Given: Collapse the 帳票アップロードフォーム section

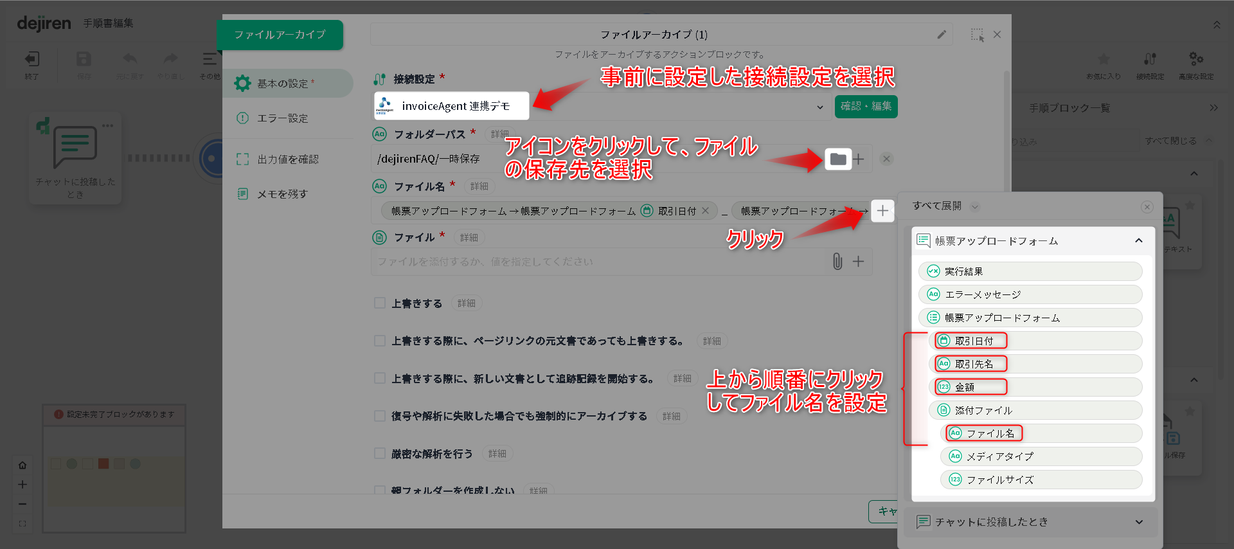Looking at the screenshot, I should pyautogui.click(x=1139, y=240).
